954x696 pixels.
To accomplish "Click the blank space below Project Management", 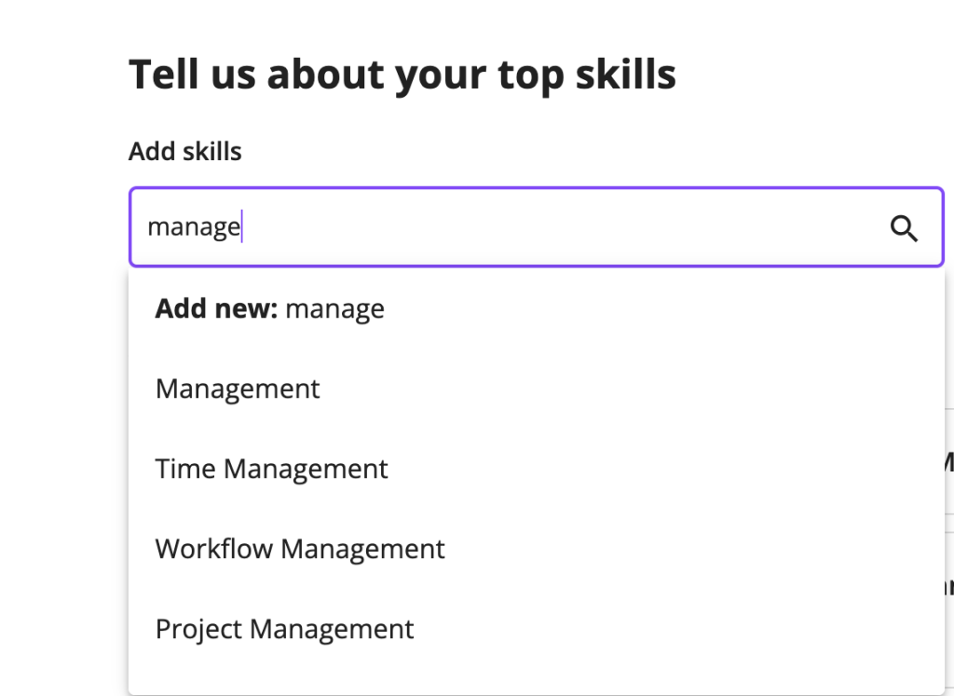I will [536, 683].
